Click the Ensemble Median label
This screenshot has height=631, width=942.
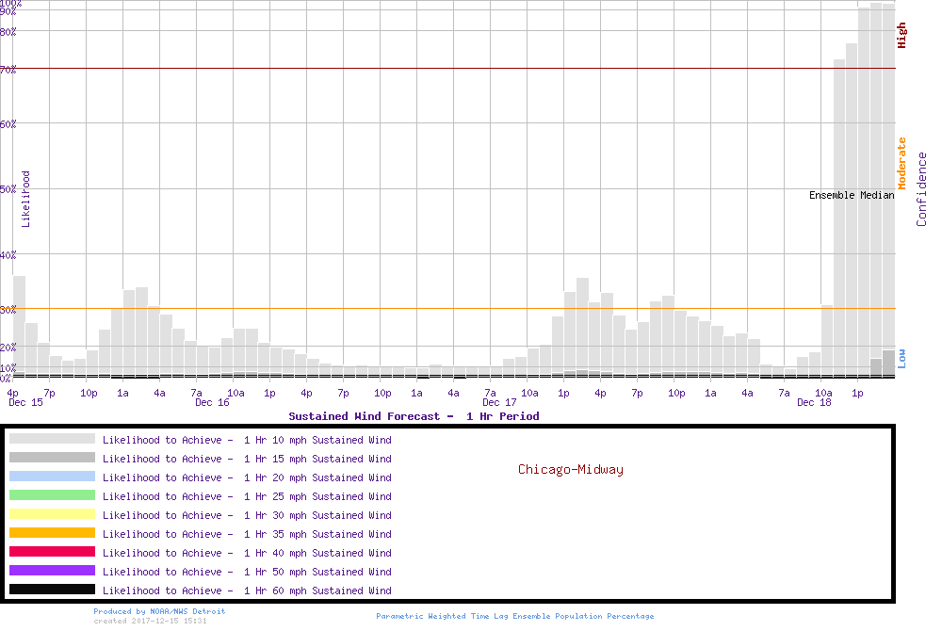[x=852, y=195]
